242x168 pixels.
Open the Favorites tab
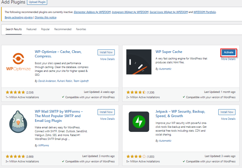click(81, 29)
